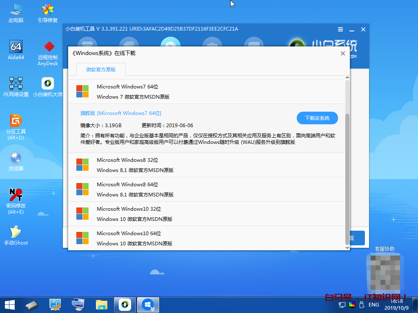Open the Windows Start button

[9, 304]
